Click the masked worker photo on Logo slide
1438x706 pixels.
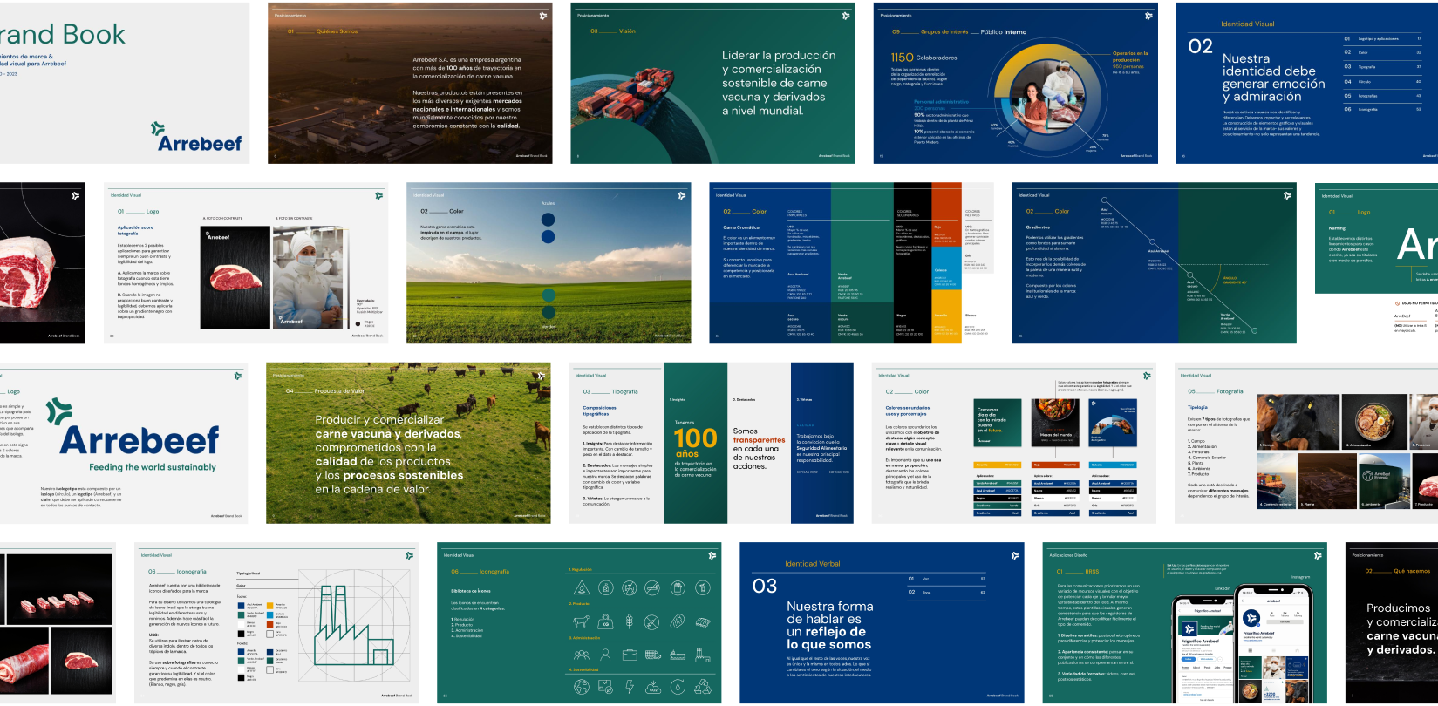coord(308,278)
